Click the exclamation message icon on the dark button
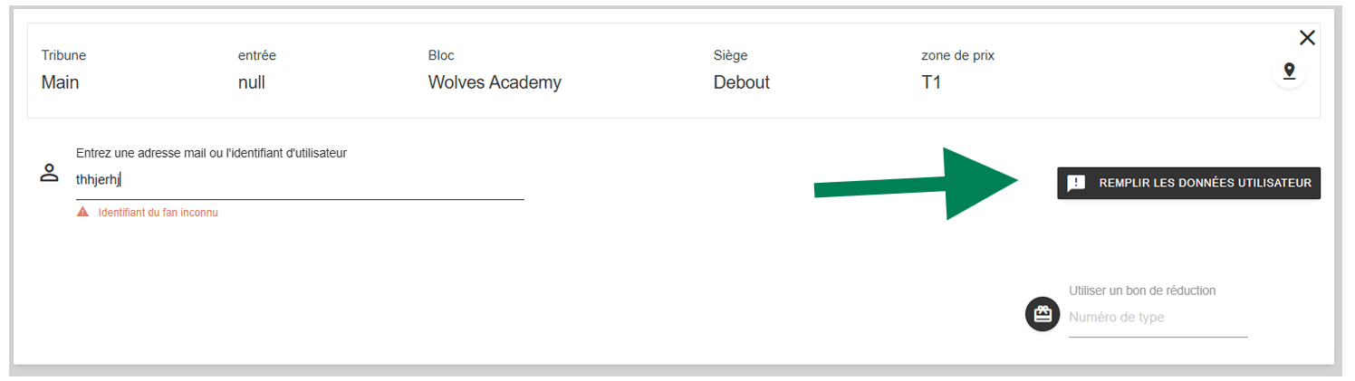Screen dimensions: 1355x381 pyautogui.click(x=1076, y=183)
